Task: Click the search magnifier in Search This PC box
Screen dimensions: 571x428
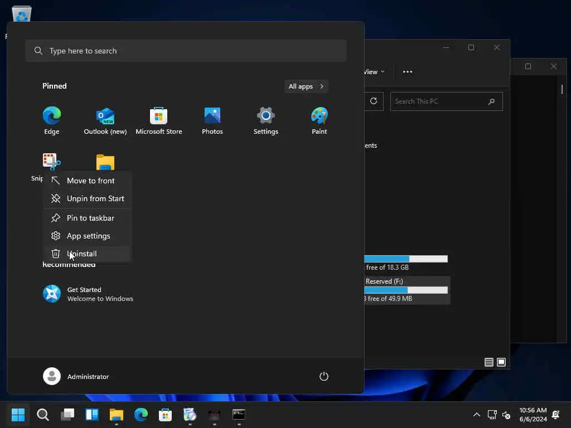Action: tap(492, 101)
